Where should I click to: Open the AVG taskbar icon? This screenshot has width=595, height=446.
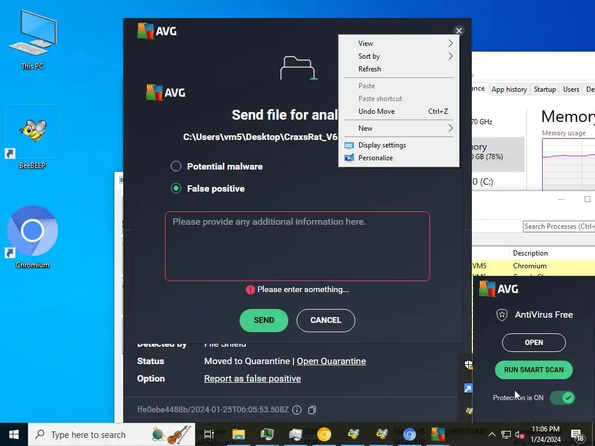point(438,434)
